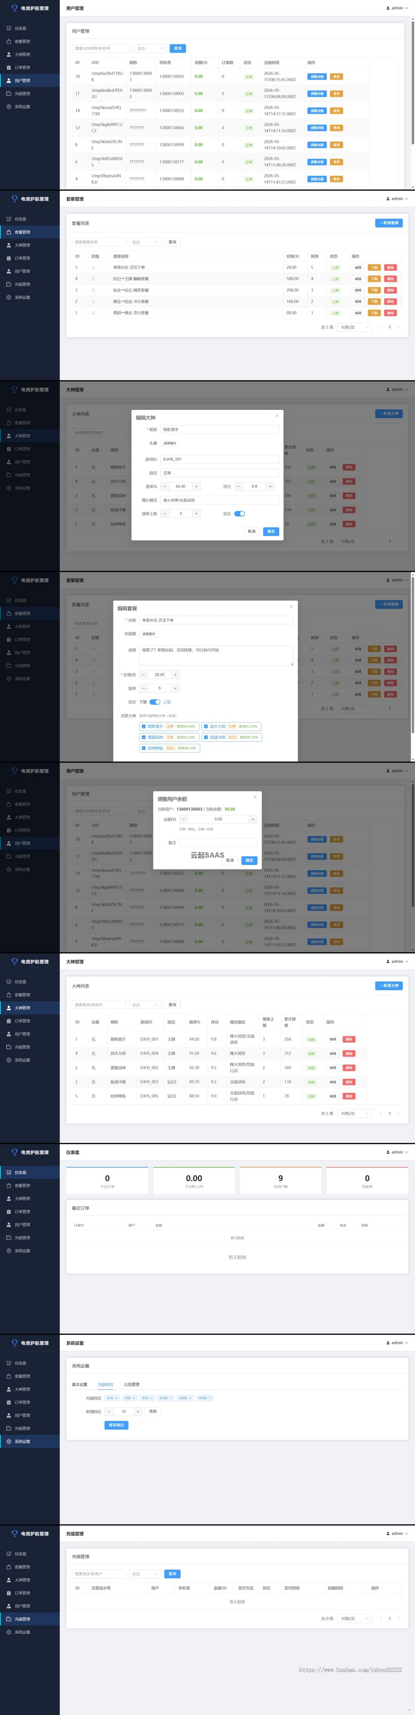
Task: Expand admin menu in 系统设置 header
Action: 398,1342
